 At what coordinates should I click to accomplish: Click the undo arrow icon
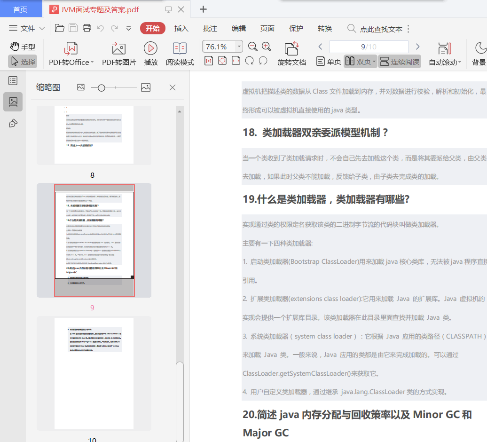(100, 29)
